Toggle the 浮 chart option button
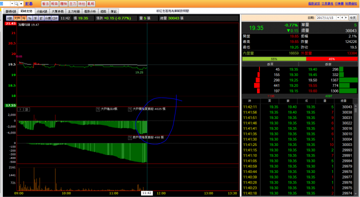Viewport: 360px width, 197px height. 35,18
